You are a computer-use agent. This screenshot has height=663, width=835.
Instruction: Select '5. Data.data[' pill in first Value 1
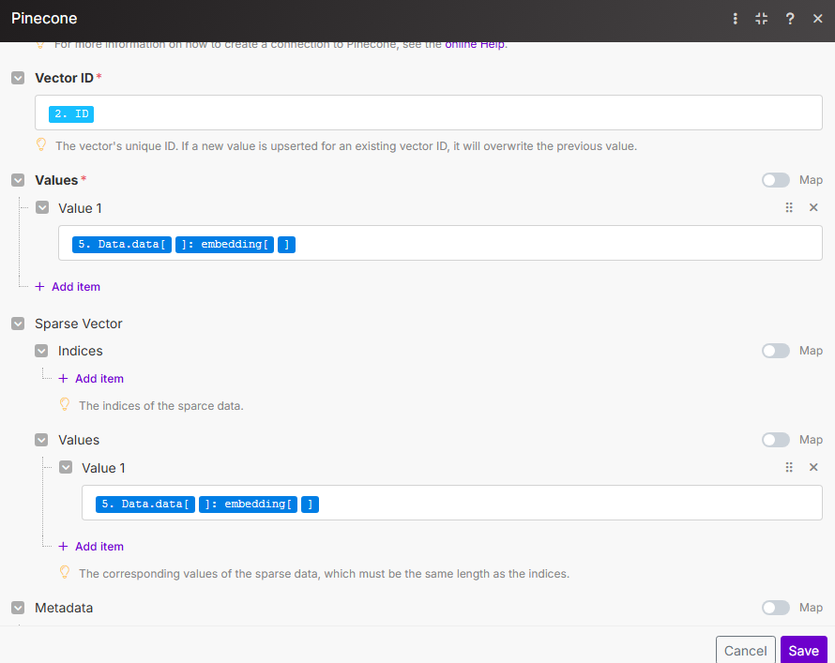[x=122, y=244]
